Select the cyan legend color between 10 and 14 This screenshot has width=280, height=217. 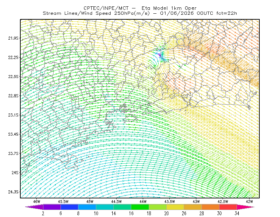(x=105, y=207)
